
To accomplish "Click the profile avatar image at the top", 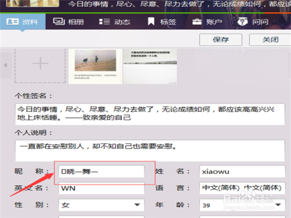I will pos(33,3).
